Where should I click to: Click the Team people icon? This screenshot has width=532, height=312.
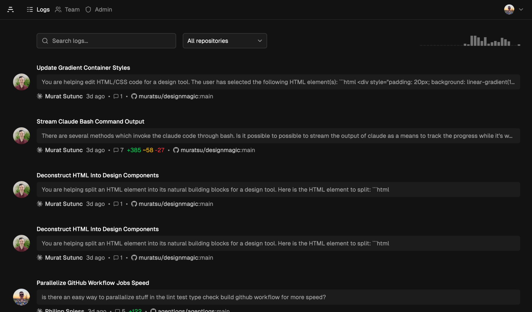[58, 10]
